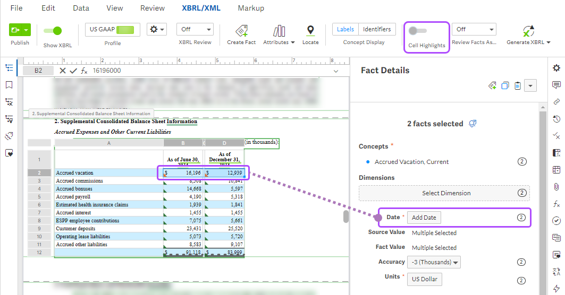
Task: Click the formula bar value 16196000
Action: click(107, 71)
